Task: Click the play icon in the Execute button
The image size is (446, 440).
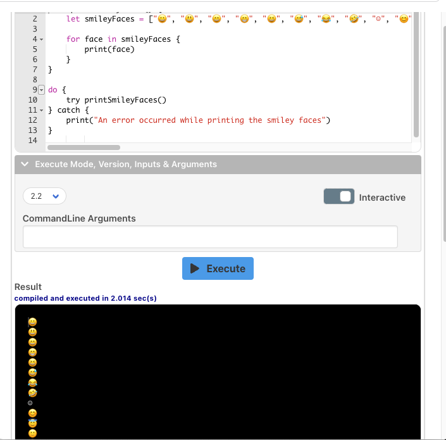Action: (x=195, y=268)
